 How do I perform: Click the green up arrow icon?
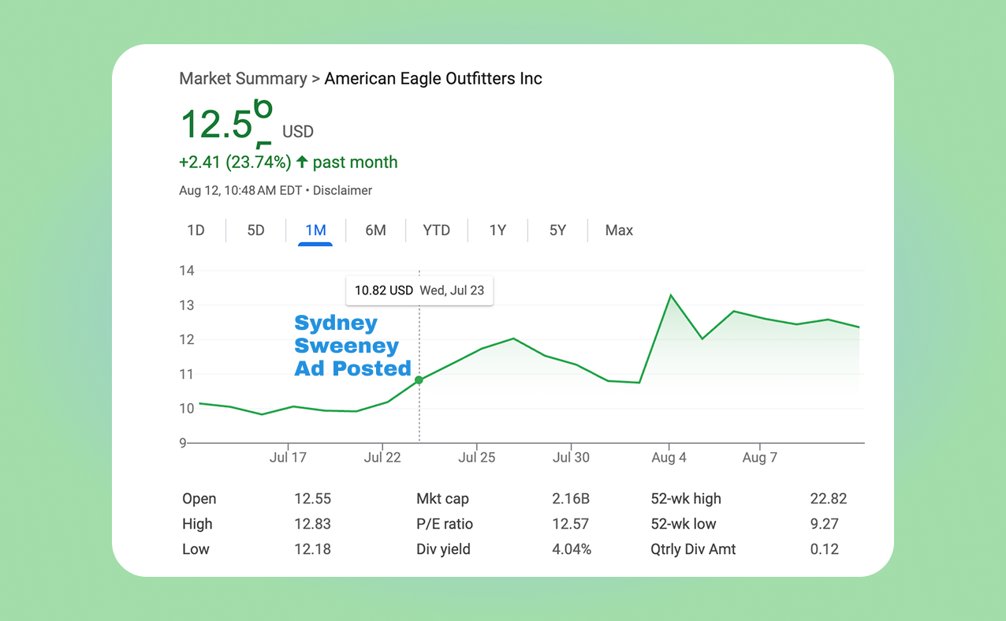pyautogui.click(x=302, y=162)
